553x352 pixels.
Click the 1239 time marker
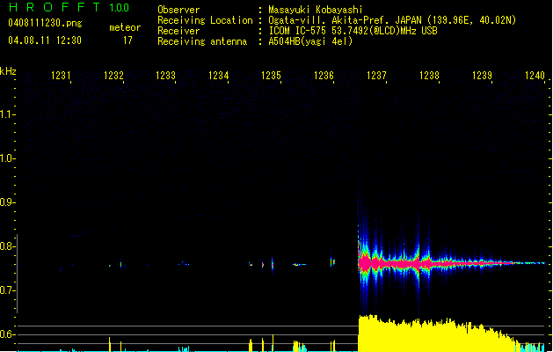click(x=482, y=76)
